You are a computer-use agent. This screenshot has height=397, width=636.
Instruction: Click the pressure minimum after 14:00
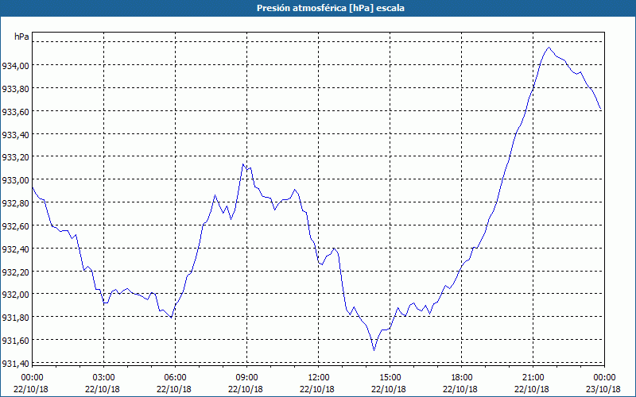[374, 350]
